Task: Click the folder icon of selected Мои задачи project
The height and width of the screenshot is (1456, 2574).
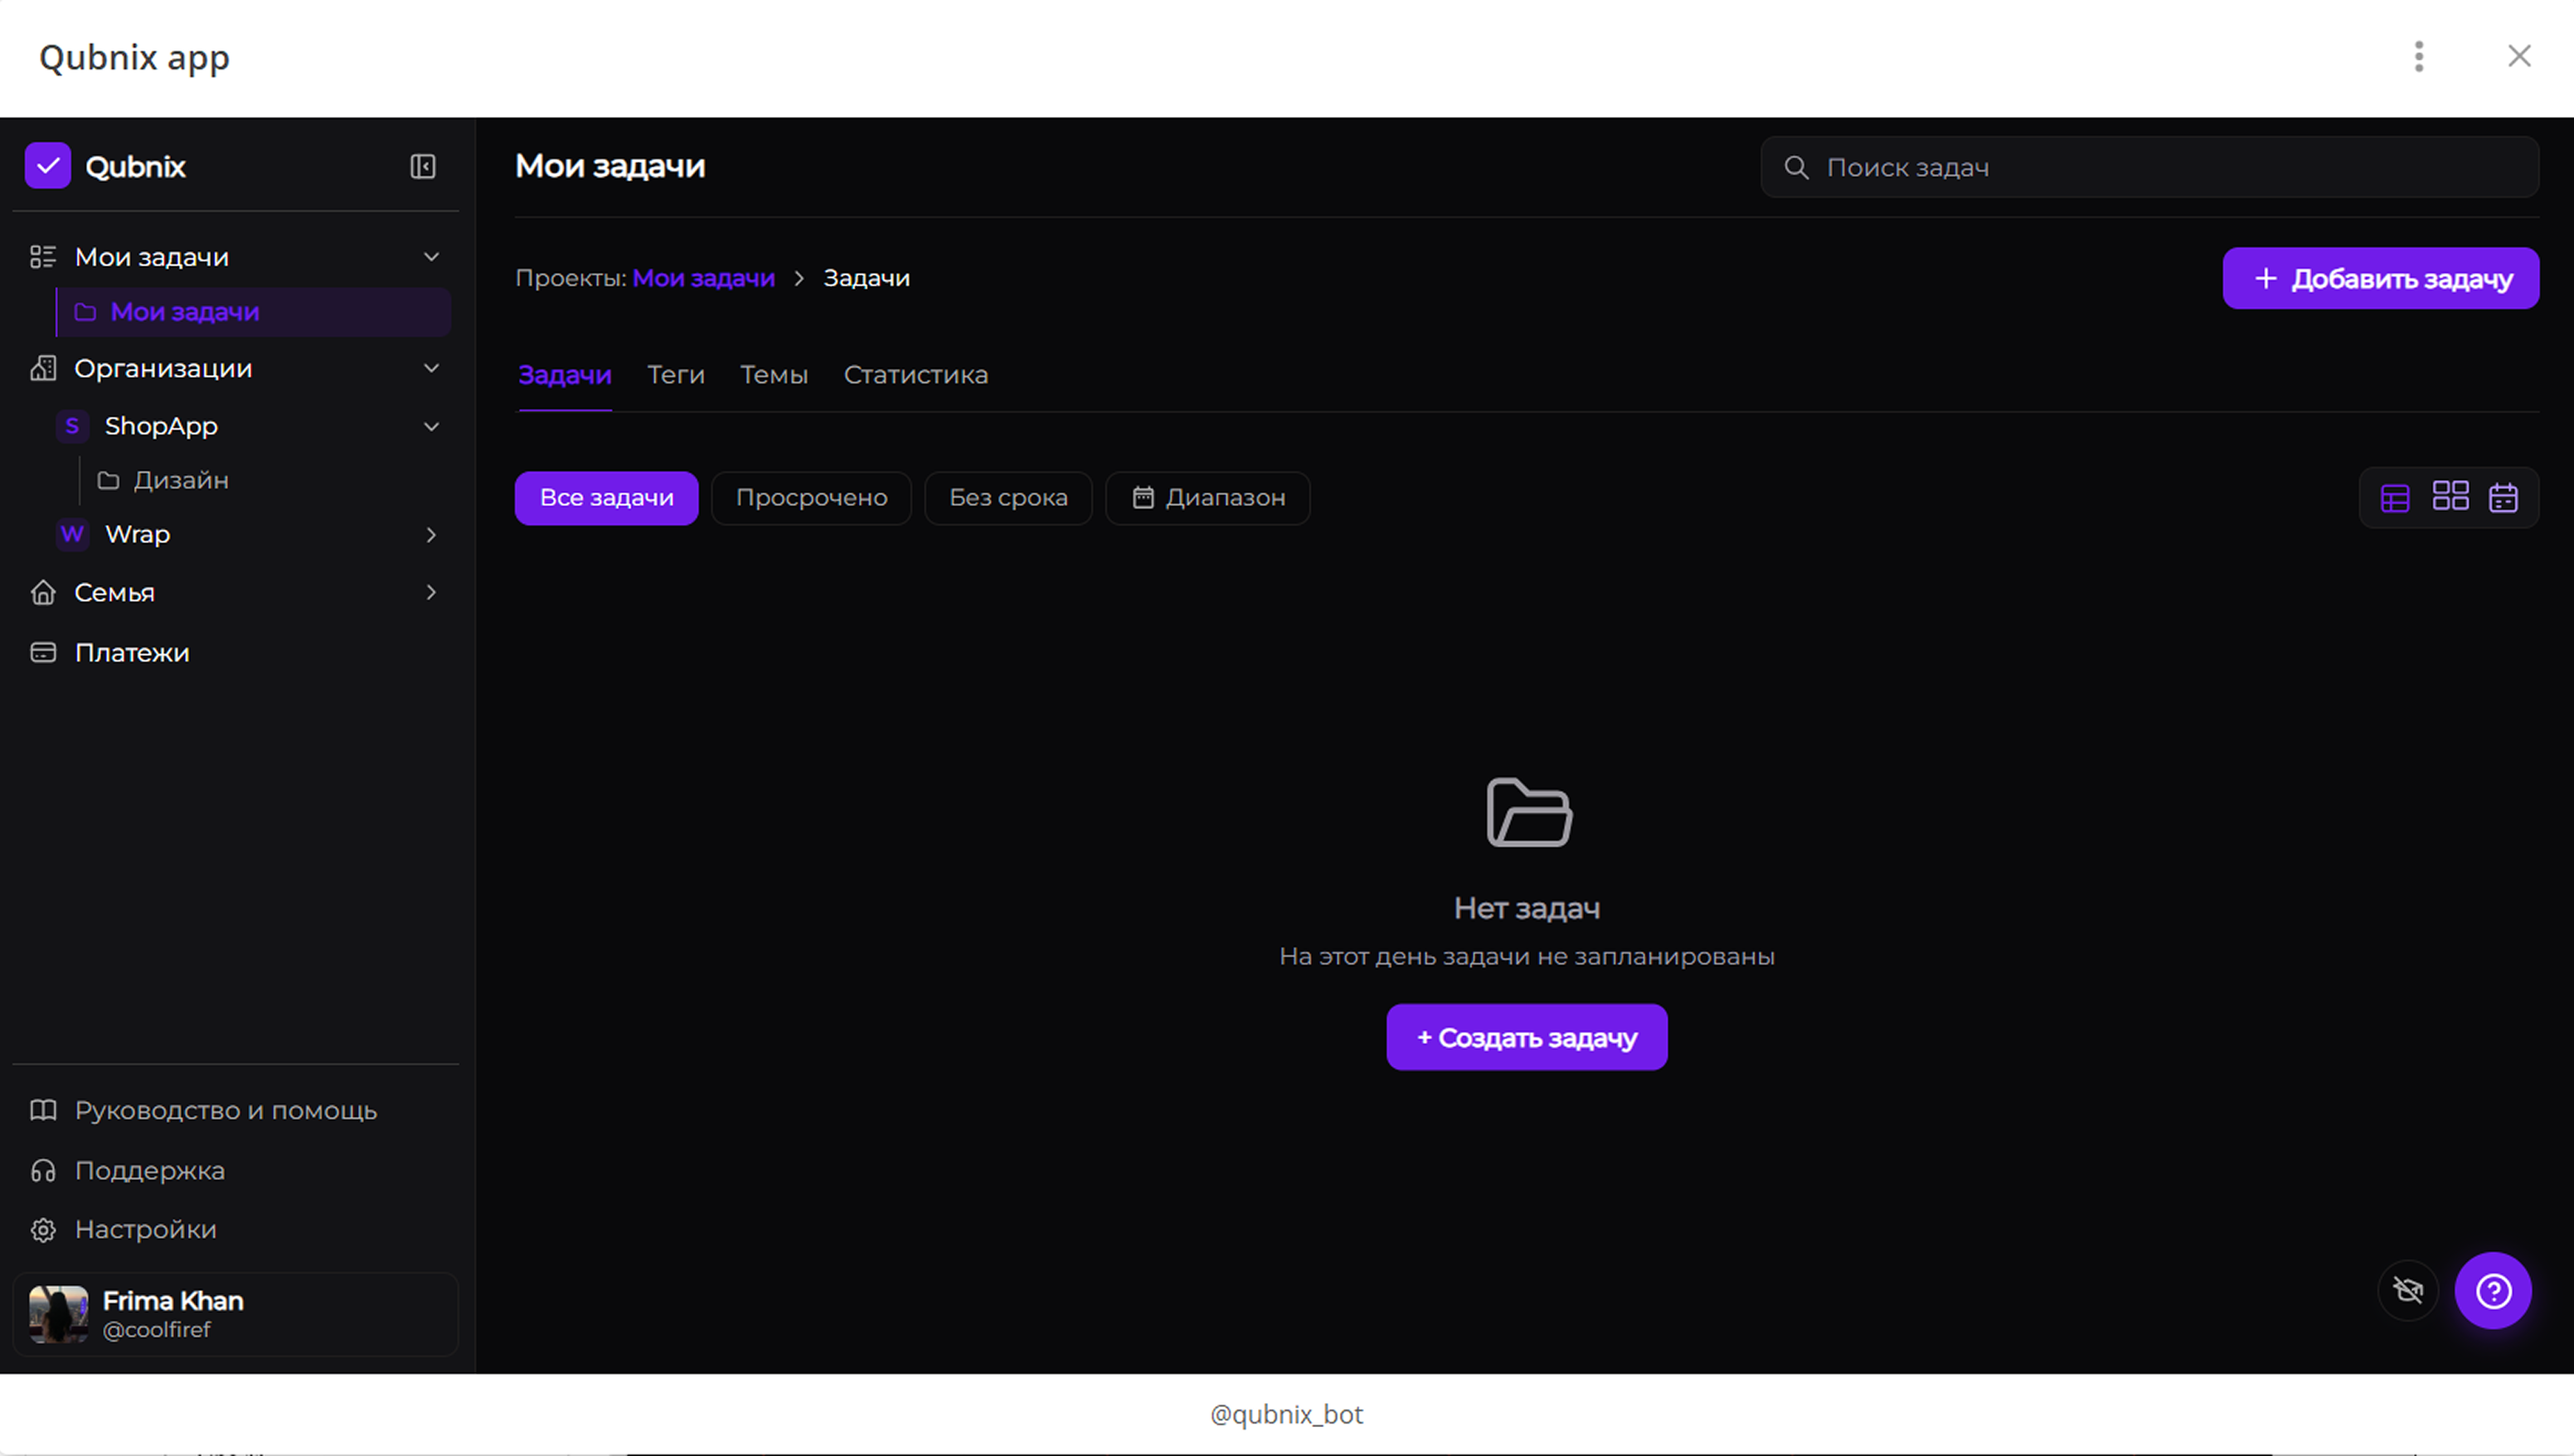Action: tap(86, 312)
